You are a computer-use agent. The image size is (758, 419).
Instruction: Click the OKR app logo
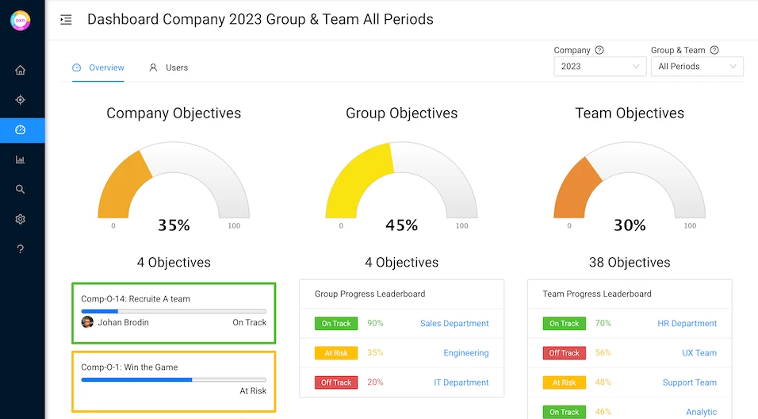coord(21,21)
